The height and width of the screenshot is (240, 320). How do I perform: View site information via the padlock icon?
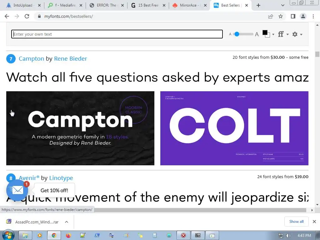coord(39,16)
